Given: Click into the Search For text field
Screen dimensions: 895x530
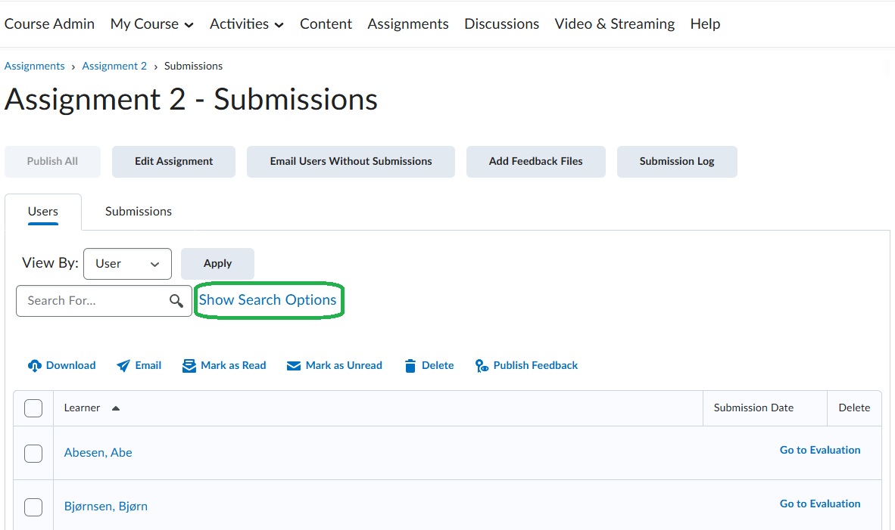Looking at the screenshot, I should (x=92, y=301).
